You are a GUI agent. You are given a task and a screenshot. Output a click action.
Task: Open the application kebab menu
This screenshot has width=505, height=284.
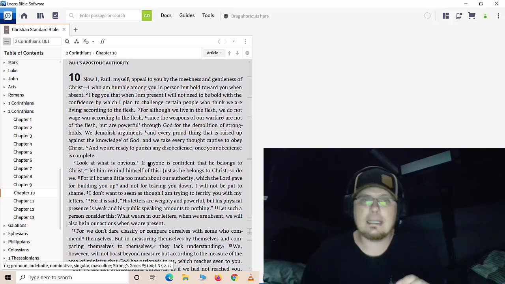[x=498, y=16]
